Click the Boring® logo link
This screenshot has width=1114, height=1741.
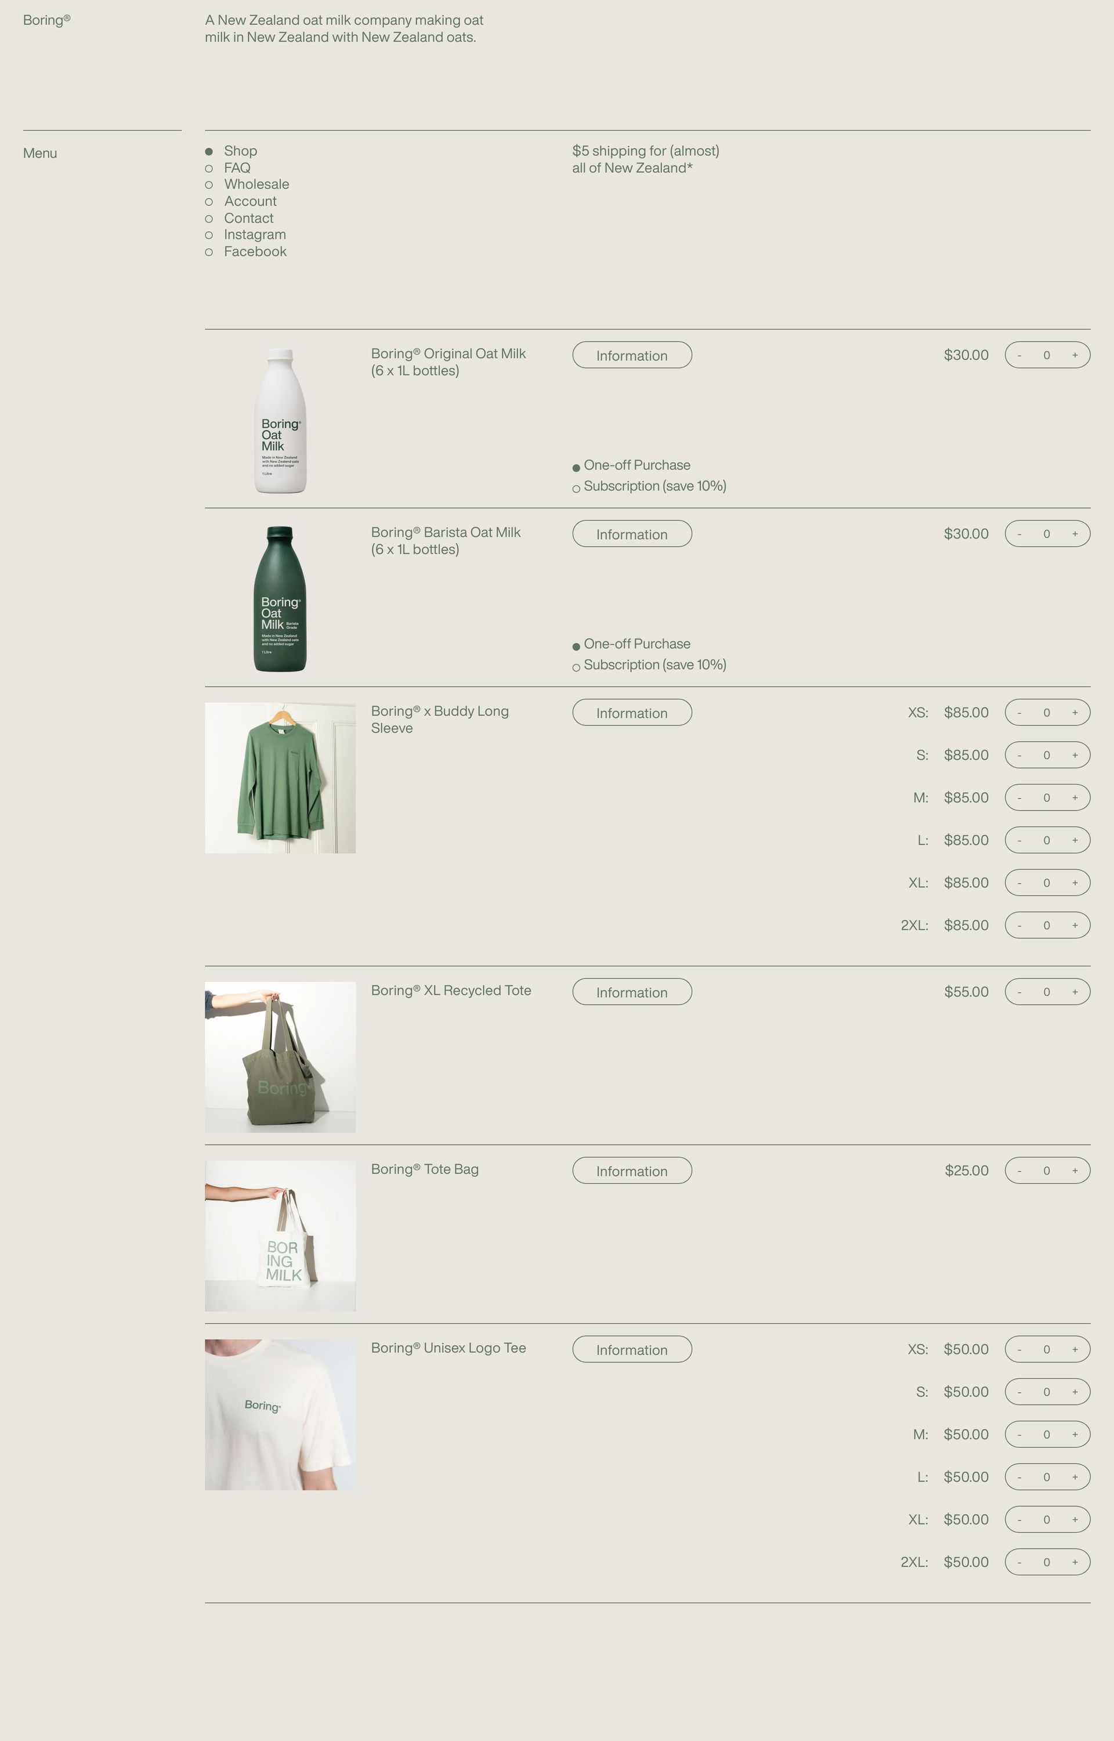click(47, 20)
